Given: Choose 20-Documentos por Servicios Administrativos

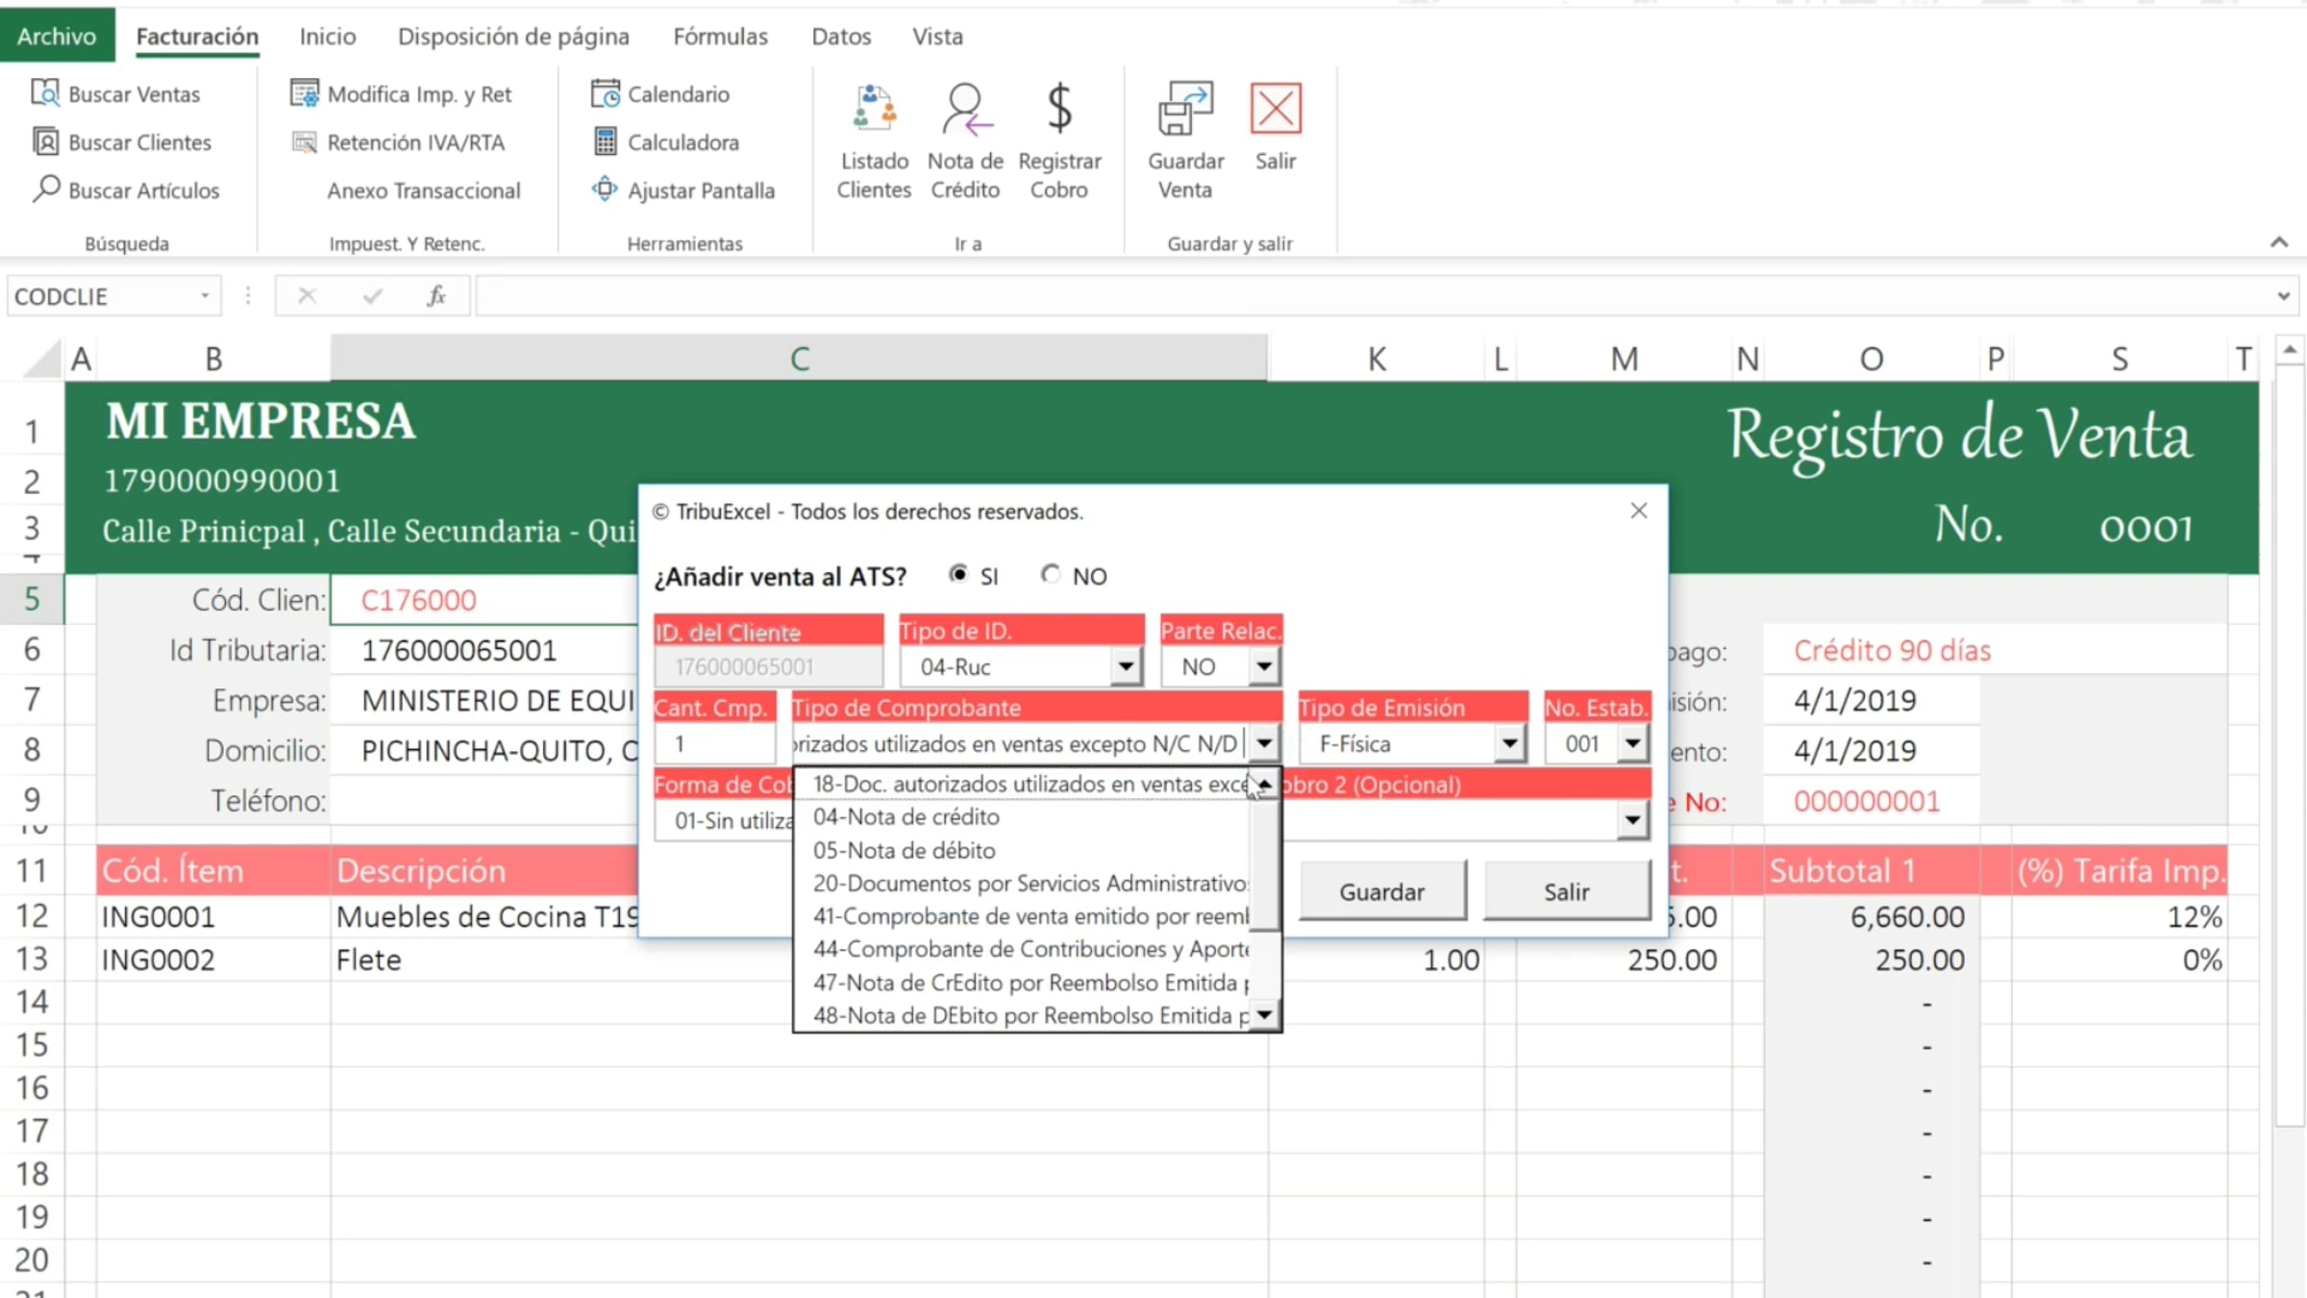Looking at the screenshot, I should pos(1023,883).
